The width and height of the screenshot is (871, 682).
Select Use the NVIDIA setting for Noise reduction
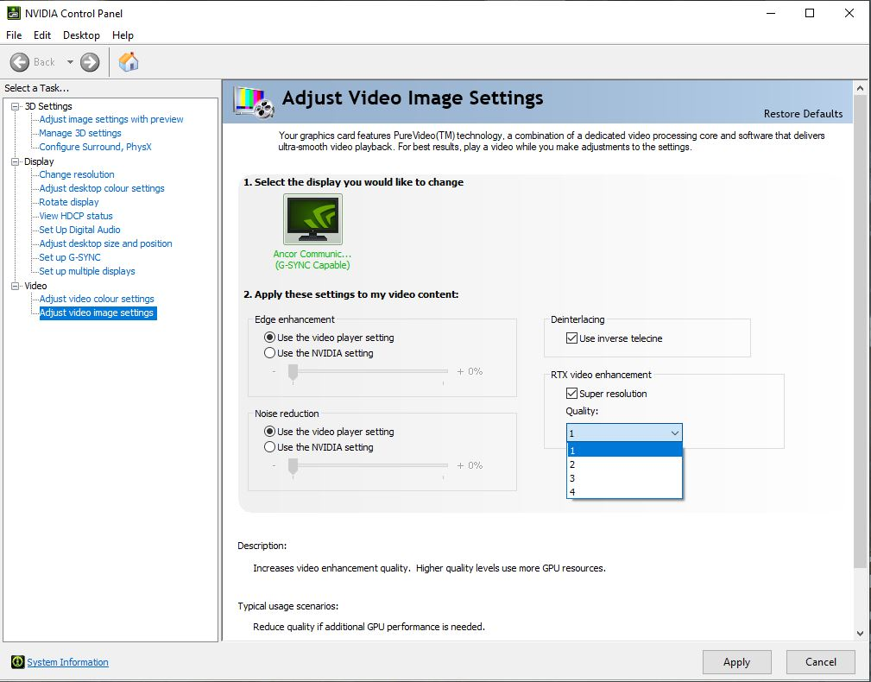270,447
